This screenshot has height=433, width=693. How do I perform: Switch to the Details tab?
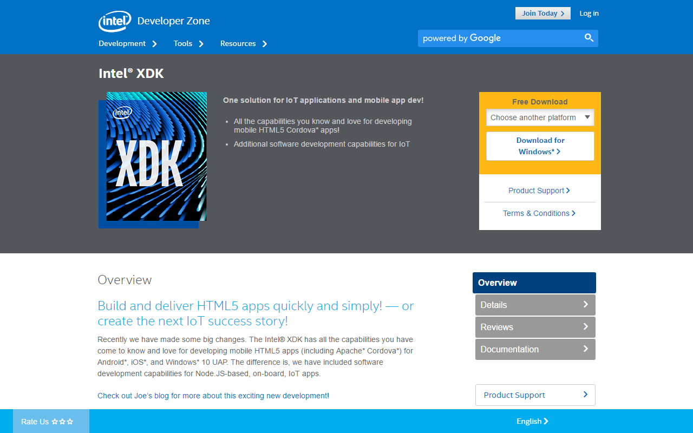click(535, 305)
